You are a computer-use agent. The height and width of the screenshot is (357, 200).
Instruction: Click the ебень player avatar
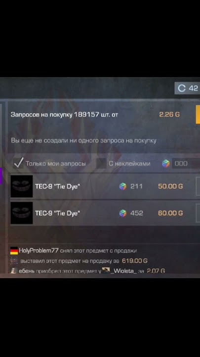coord(14,271)
